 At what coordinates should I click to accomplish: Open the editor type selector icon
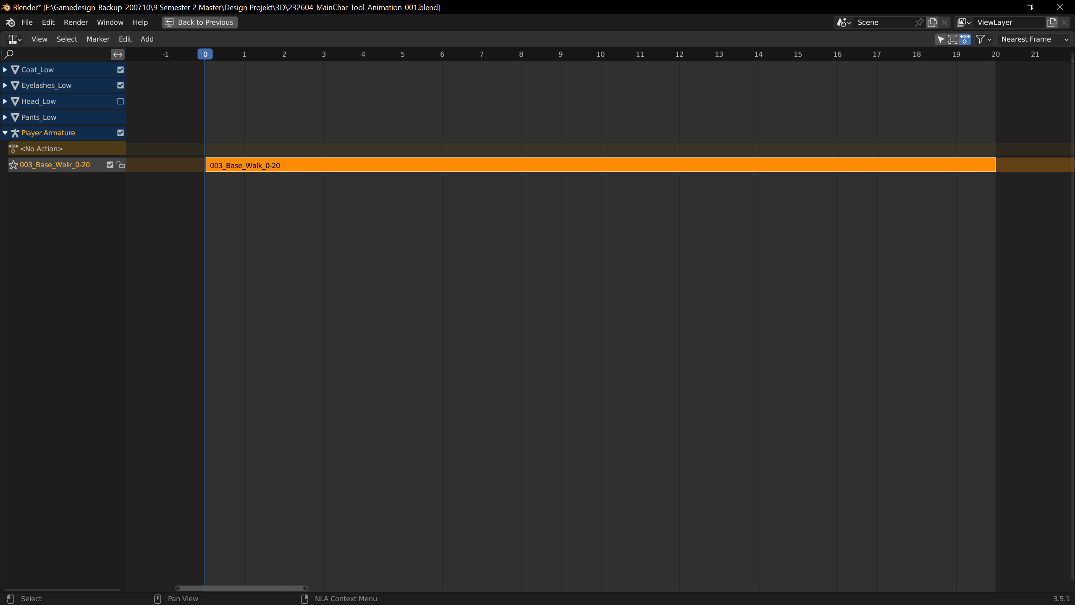tap(14, 39)
